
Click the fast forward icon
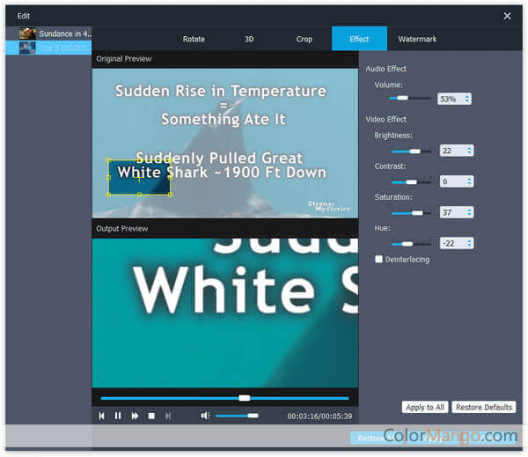pos(135,416)
